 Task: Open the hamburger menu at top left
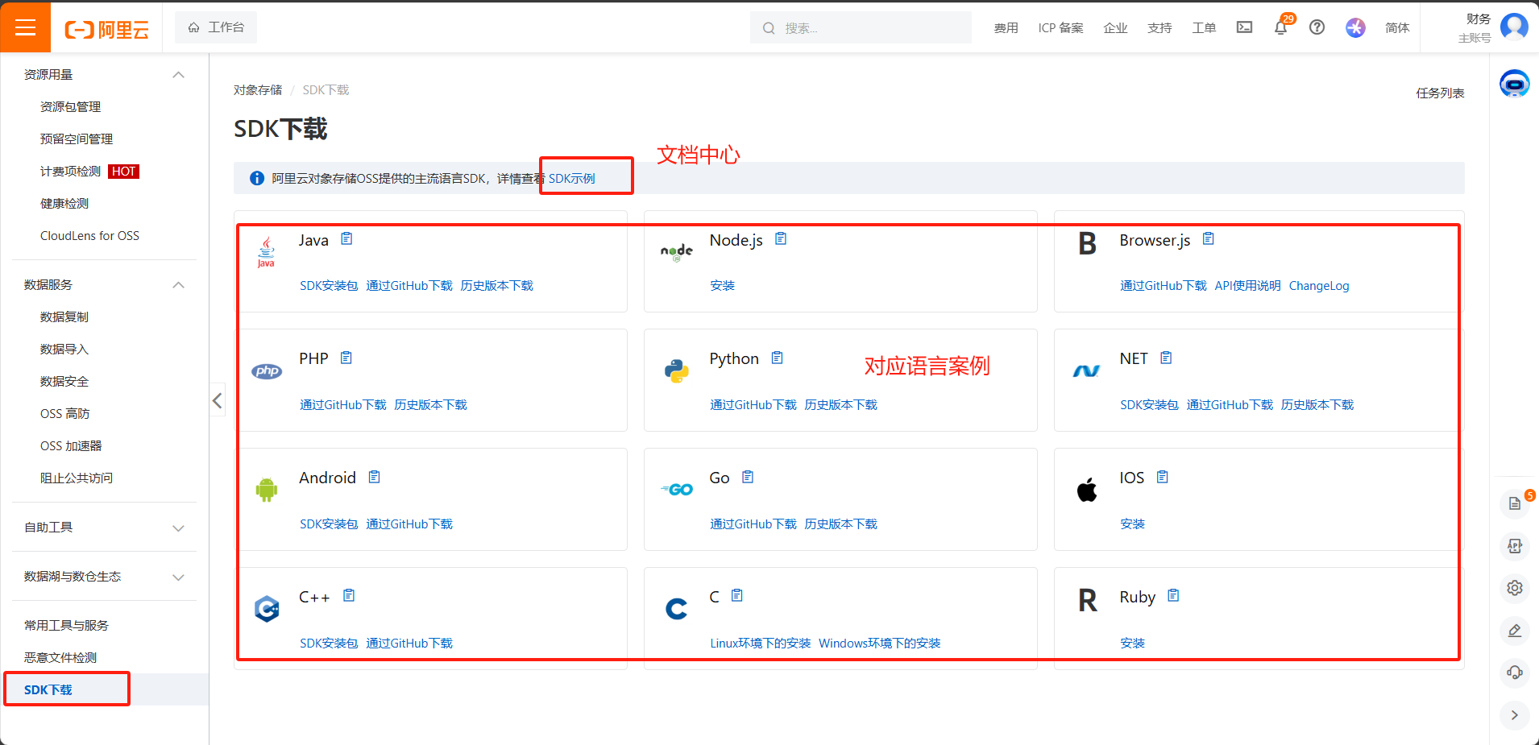tap(26, 27)
